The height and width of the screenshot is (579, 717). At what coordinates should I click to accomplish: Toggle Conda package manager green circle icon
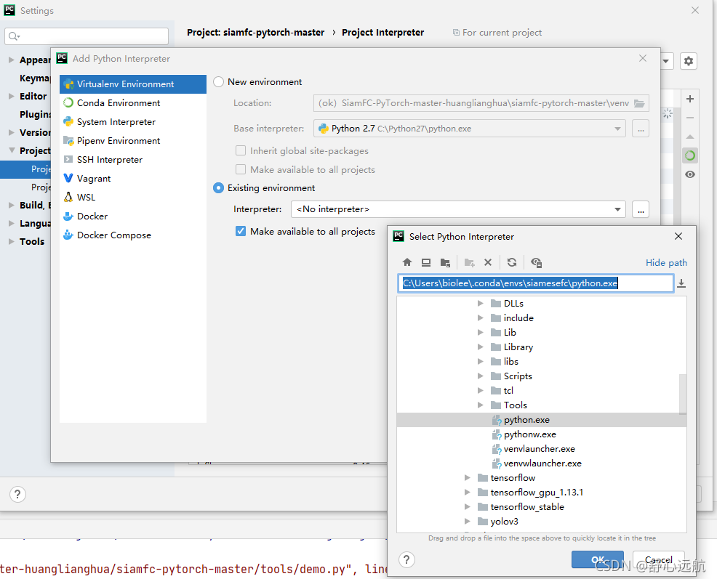[x=690, y=155]
